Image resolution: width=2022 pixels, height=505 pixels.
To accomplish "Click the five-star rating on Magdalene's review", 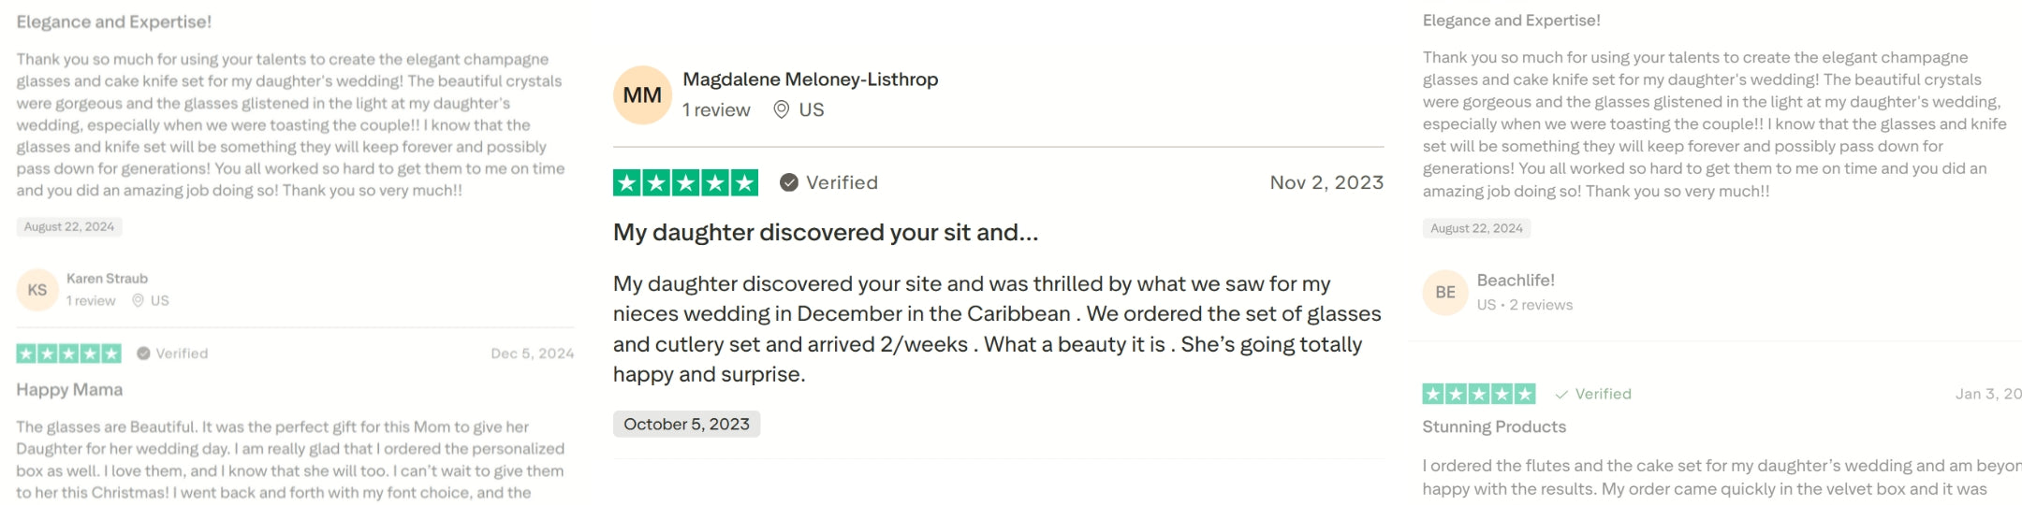I will 685,183.
